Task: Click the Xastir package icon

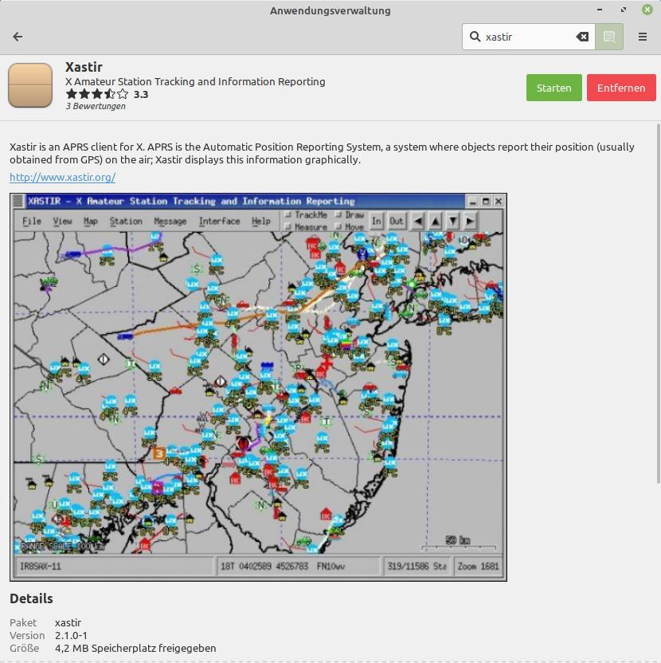Action: pos(30,85)
